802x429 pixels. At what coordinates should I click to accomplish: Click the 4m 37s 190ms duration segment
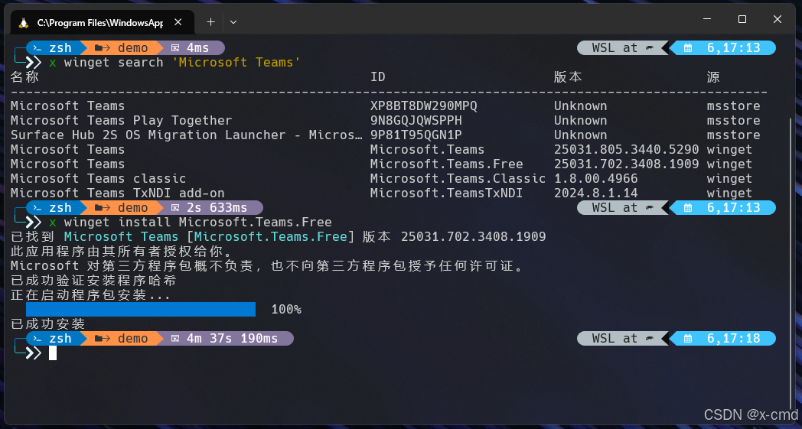[227, 339]
